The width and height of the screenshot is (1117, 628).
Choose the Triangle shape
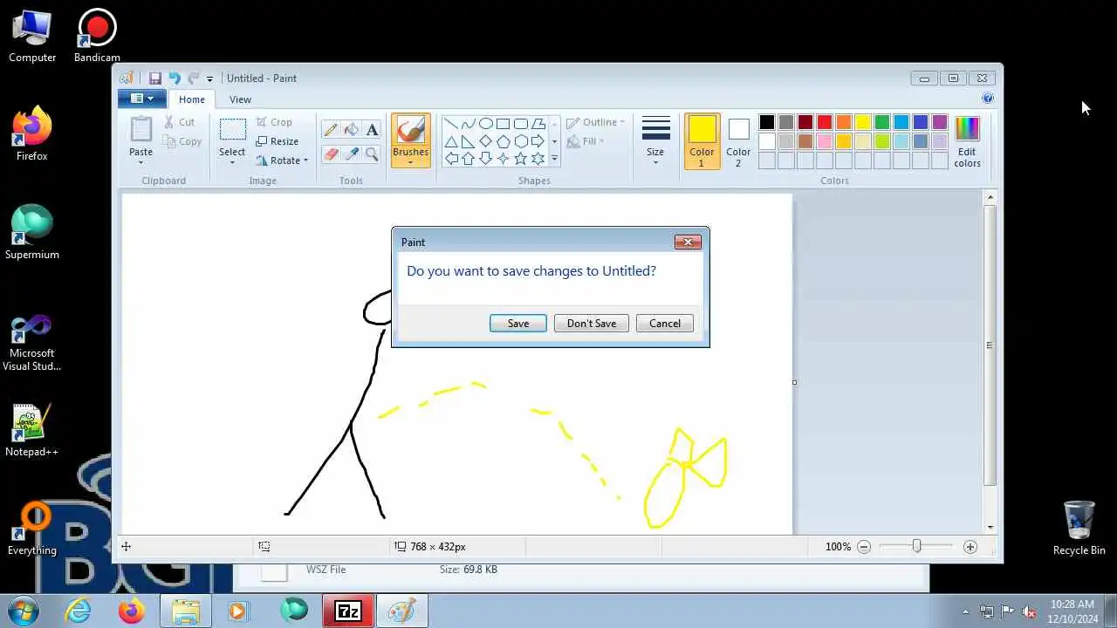(451, 141)
